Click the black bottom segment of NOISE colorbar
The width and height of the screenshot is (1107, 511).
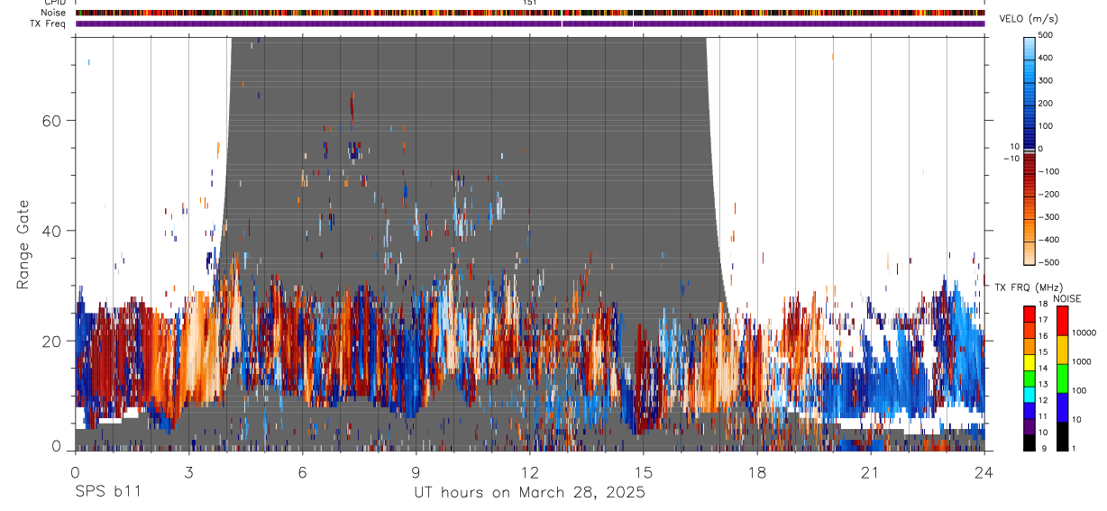pyautogui.click(x=1061, y=436)
